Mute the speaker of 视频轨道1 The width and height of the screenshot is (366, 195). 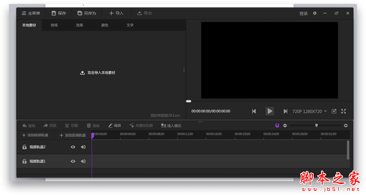point(83,161)
